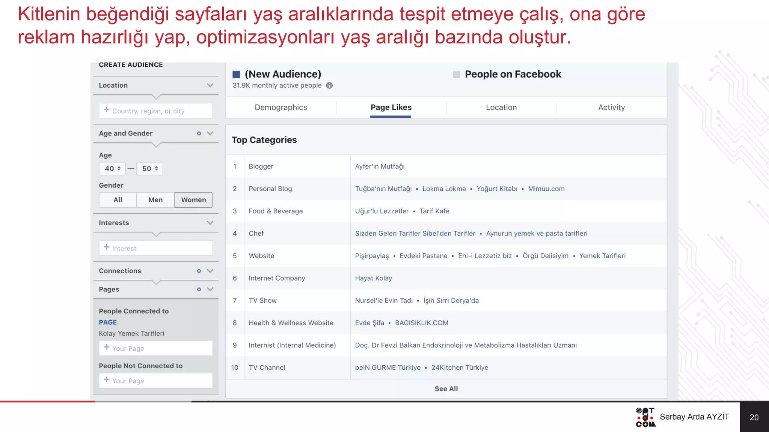Open the maximum age dropdown showing 50
The height and width of the screenshot is (432, 769).
pyautogui.click(x=150, y=169)
